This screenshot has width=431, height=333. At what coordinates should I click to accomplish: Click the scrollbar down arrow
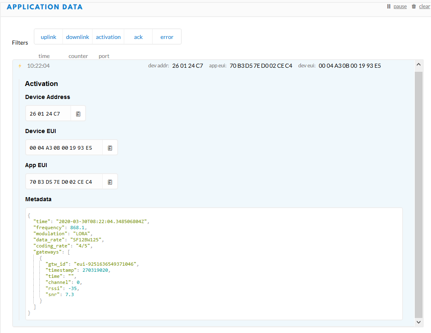click(x=419, y=322)
